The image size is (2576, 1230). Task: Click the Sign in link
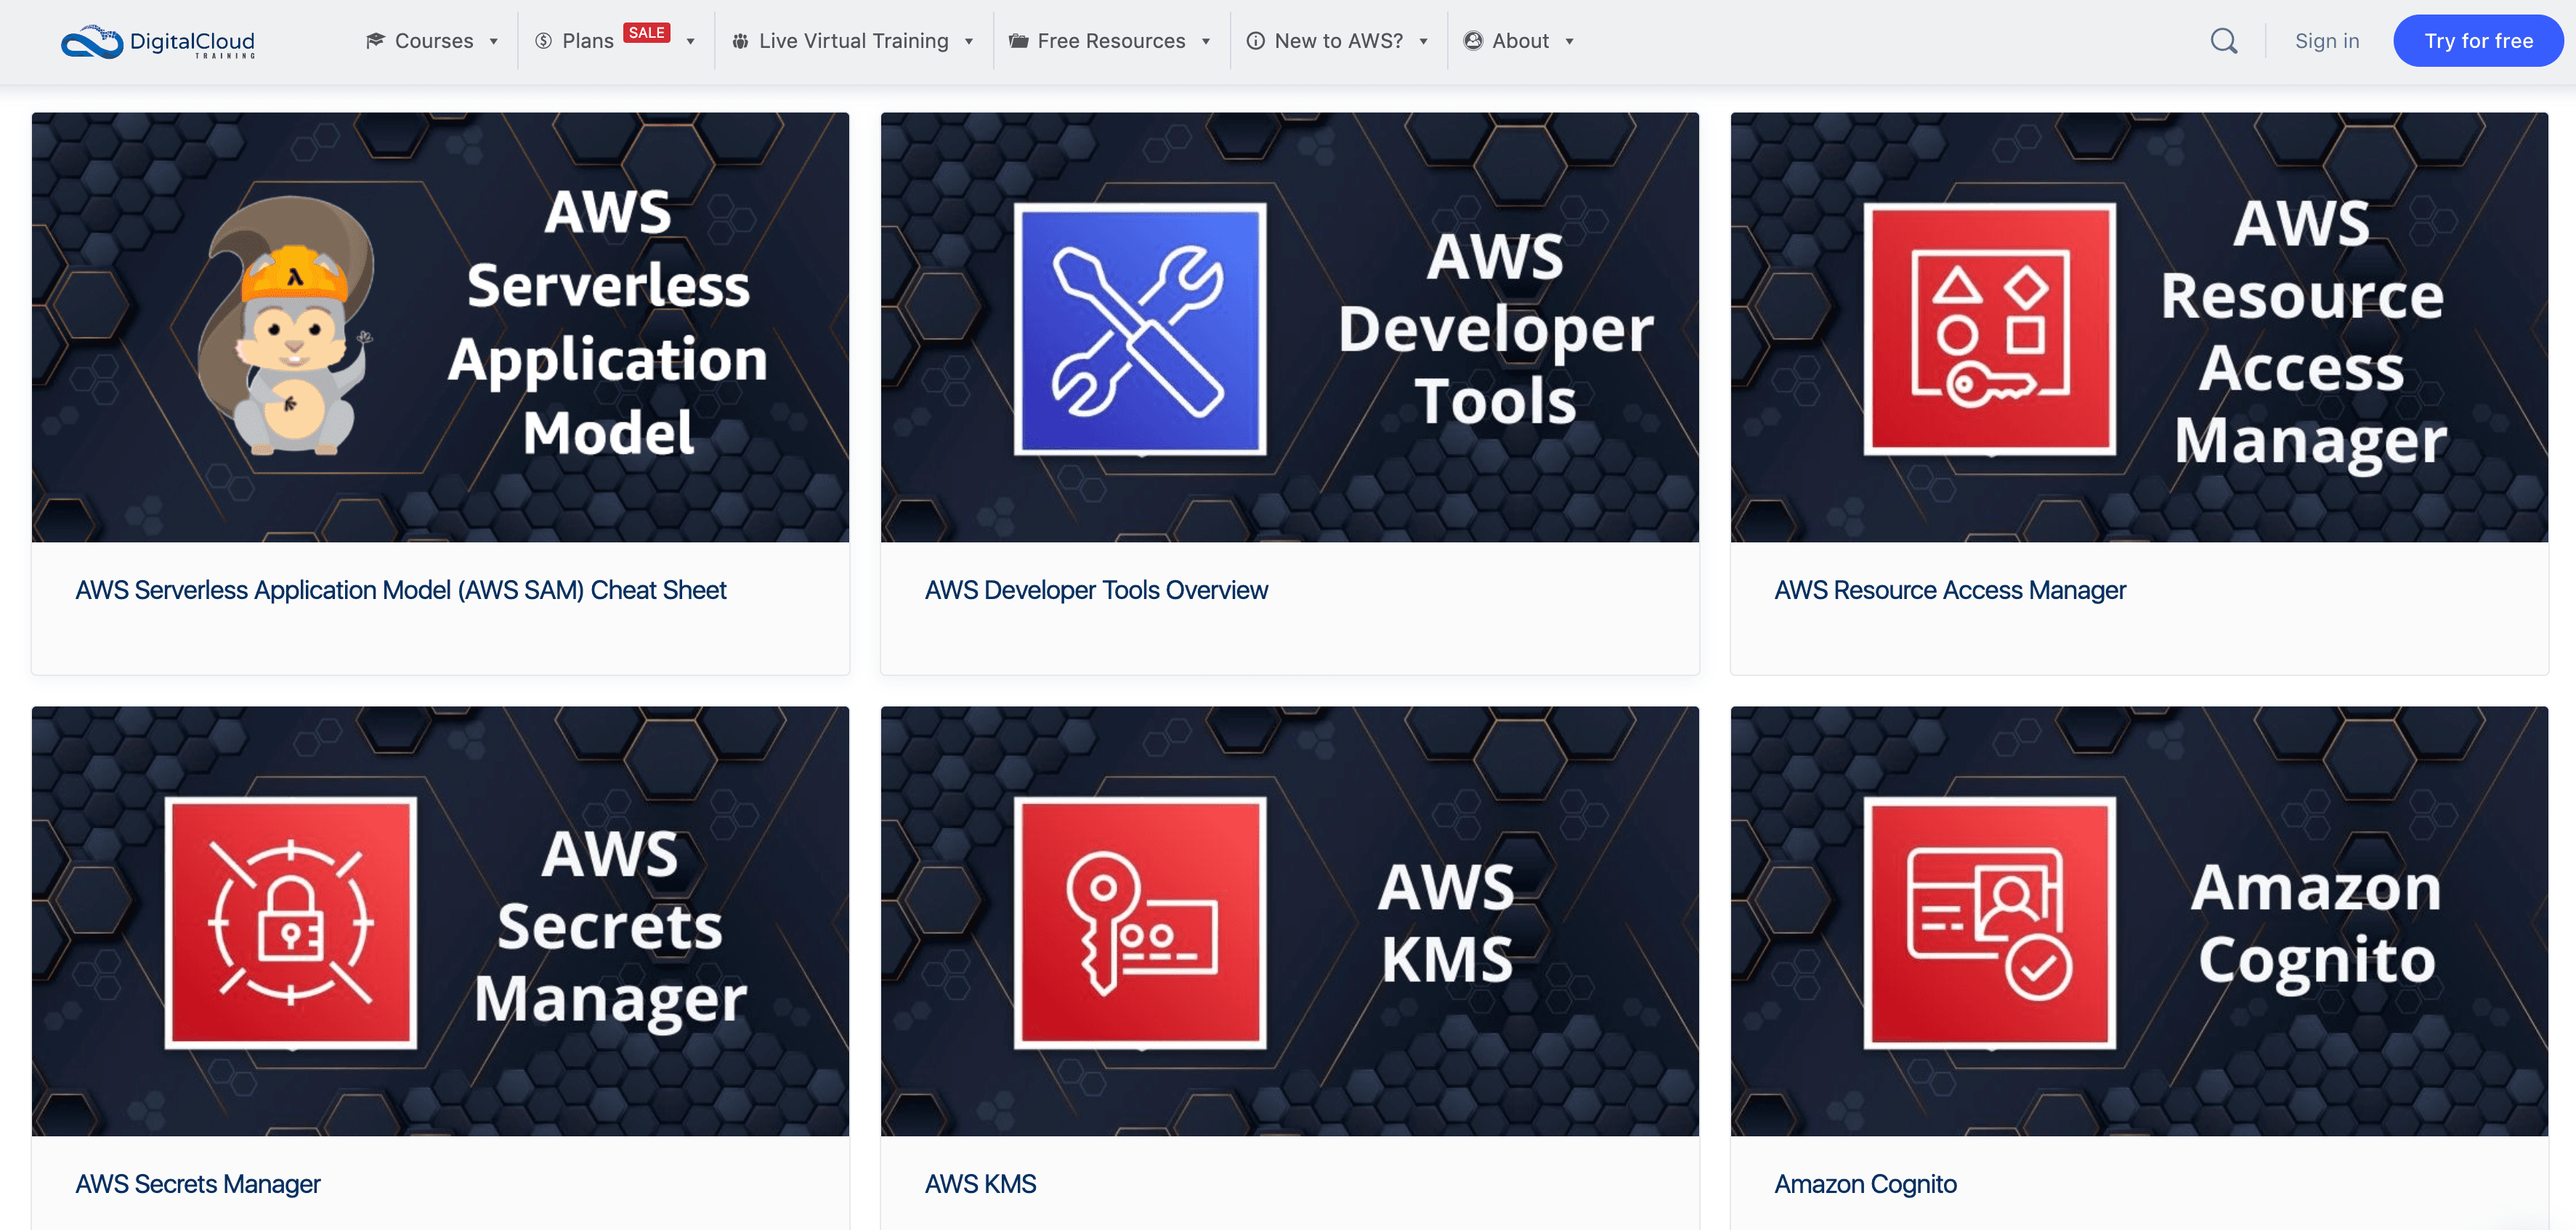click(x=2326, y=41)
